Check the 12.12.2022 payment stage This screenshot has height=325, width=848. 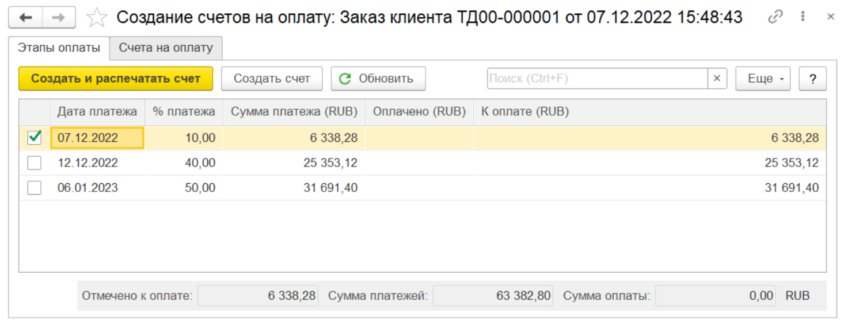tap(35, 163)
